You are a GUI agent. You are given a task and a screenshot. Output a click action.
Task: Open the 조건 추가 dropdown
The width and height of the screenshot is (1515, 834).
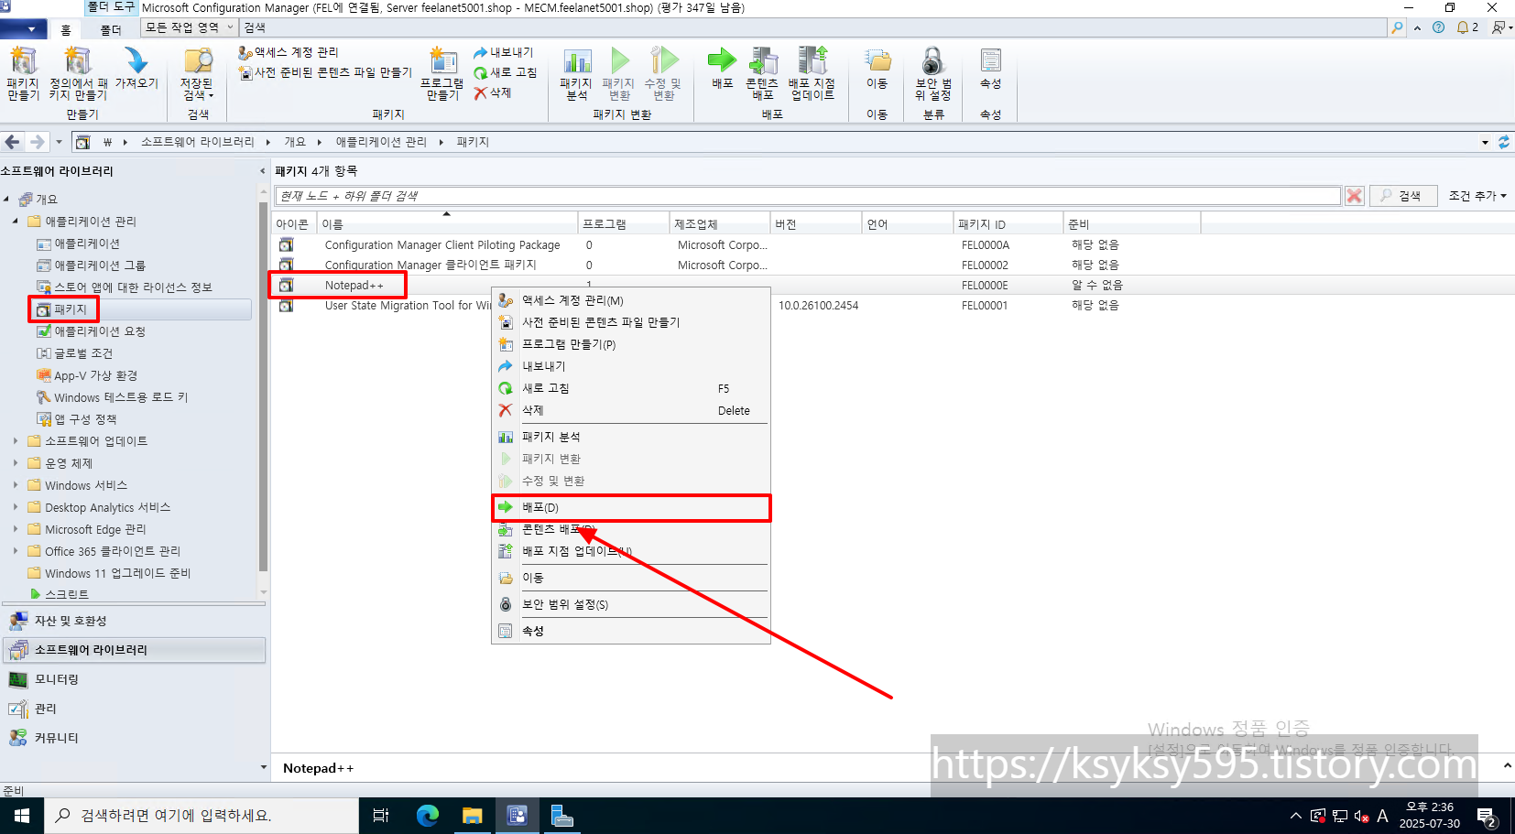click(x=1477, y=196)
